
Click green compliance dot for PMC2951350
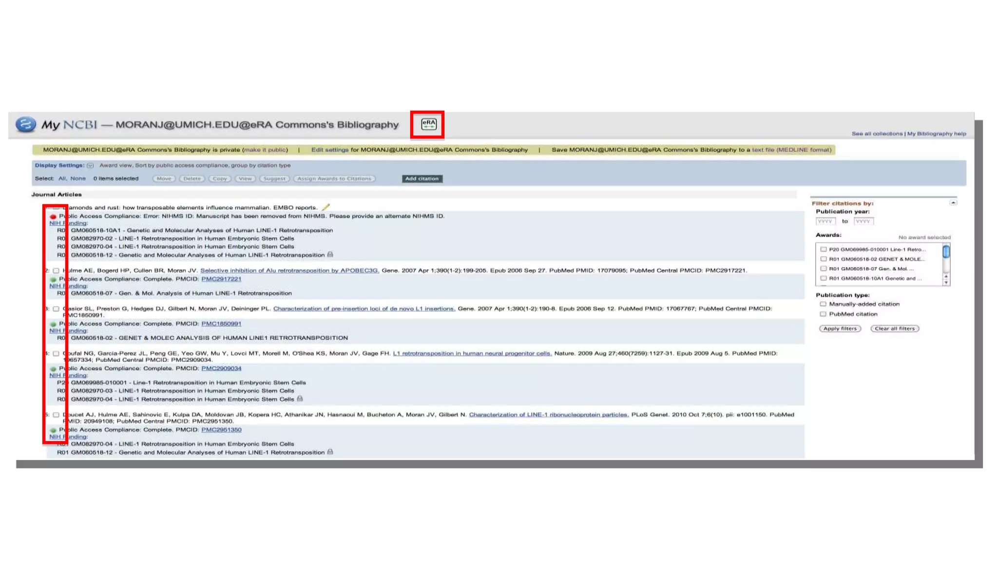point(53,430)
